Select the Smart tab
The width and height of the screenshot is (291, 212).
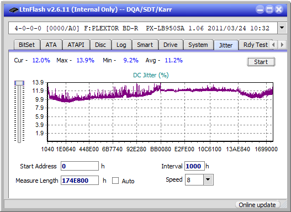click(x=145, y=45)
